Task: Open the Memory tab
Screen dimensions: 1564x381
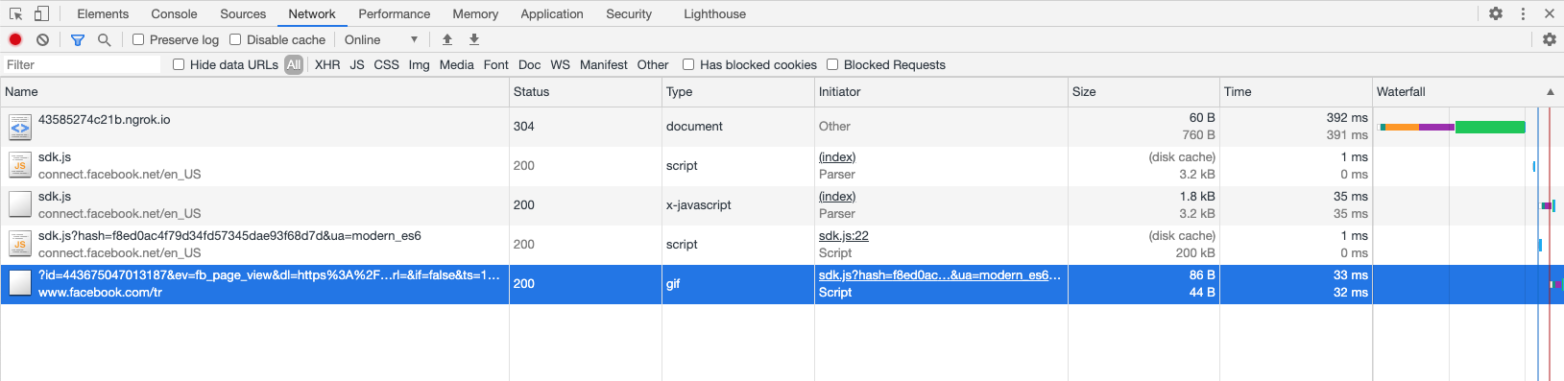Action: pyautogui.click(x=475, y=13)
